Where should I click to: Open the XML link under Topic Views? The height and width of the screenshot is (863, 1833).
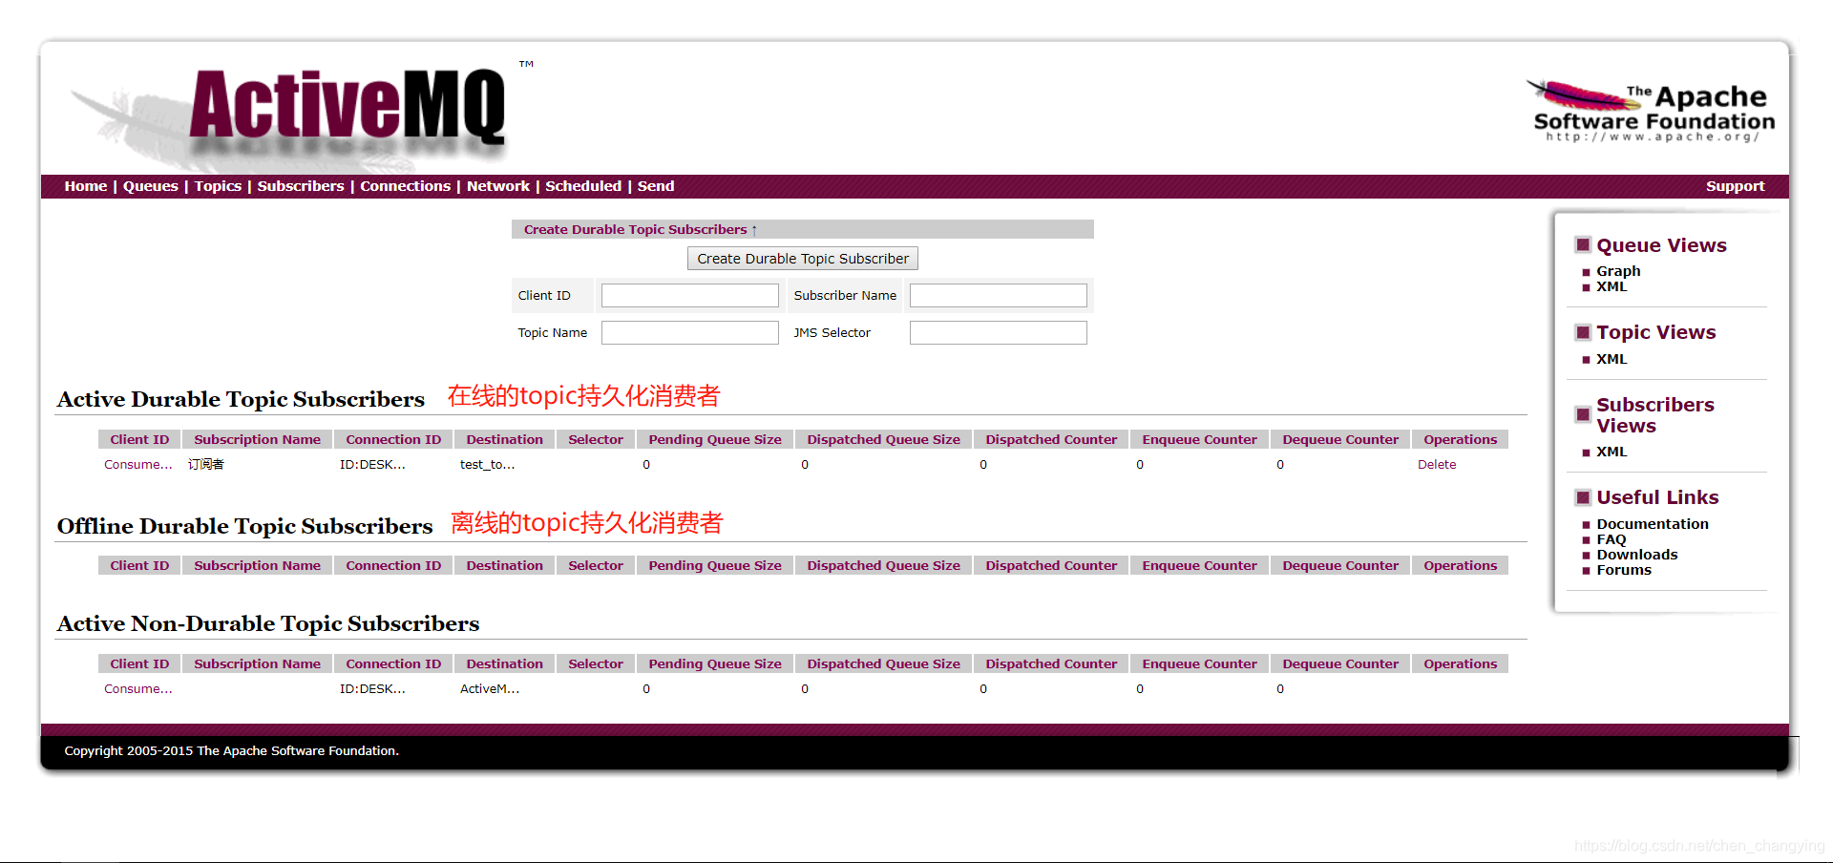tap(1612, 359)
